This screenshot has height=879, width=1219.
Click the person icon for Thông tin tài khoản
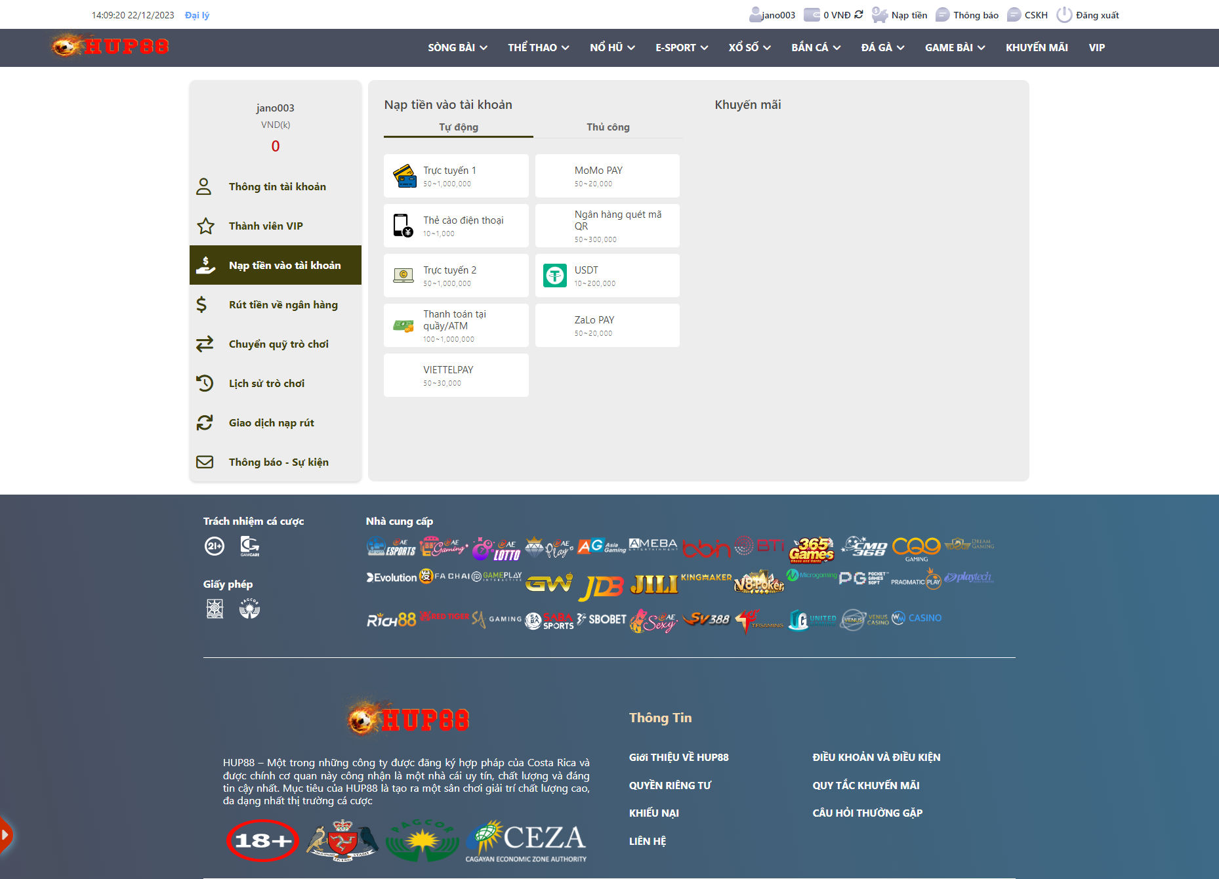tap(204, 186)
